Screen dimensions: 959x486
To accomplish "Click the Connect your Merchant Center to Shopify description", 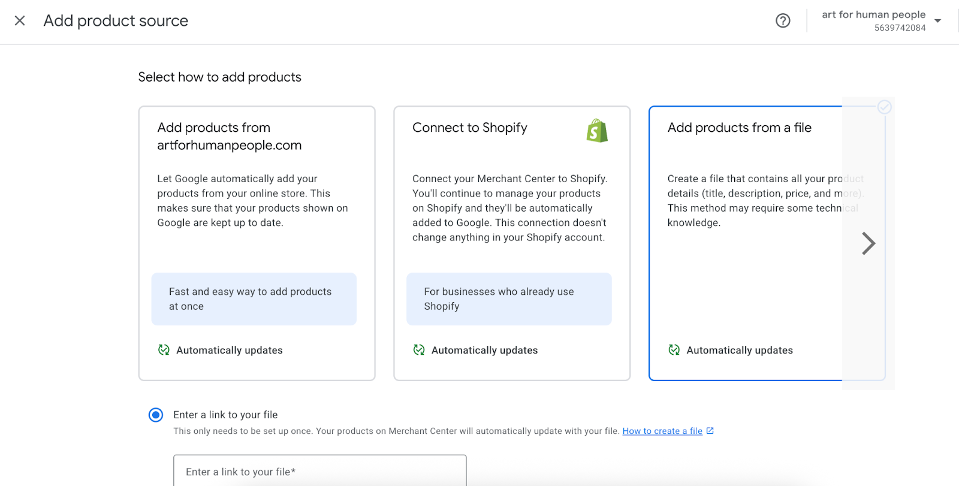I will point(510,208).
